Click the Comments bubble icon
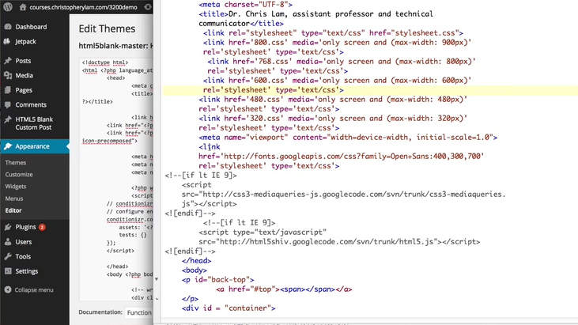Image resolution: width=578 pixels, height=325 pixels. [8, 104]
